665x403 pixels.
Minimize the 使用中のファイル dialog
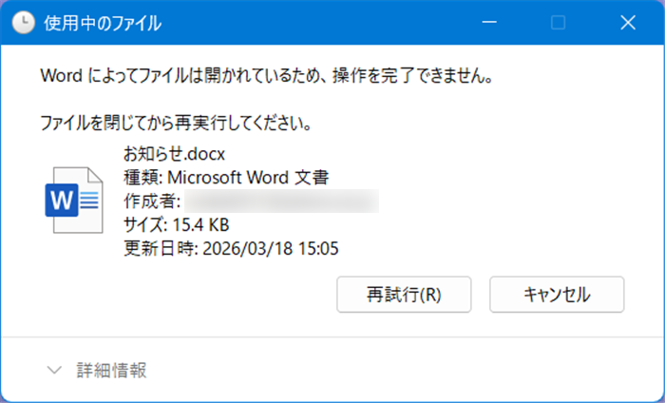click(489, 22)
